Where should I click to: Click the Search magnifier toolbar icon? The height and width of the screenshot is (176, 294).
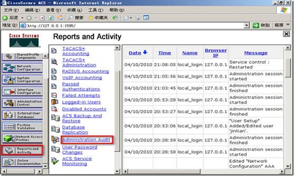tap(70, 18)
